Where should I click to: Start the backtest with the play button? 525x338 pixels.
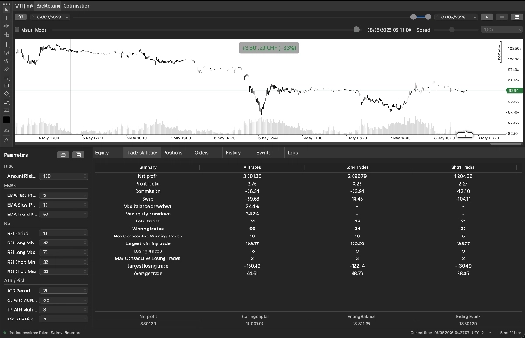(x=486, y=18)
